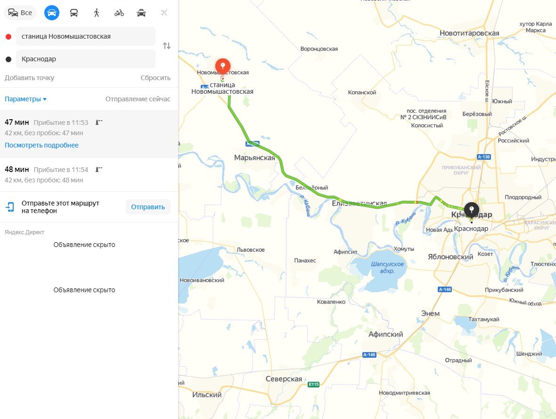
Task: Click the 'Яблоновский' map label
Action: 450,257
